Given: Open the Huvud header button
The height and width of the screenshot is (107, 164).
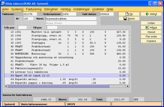Looking at the screenshot, I should (151, 32).
